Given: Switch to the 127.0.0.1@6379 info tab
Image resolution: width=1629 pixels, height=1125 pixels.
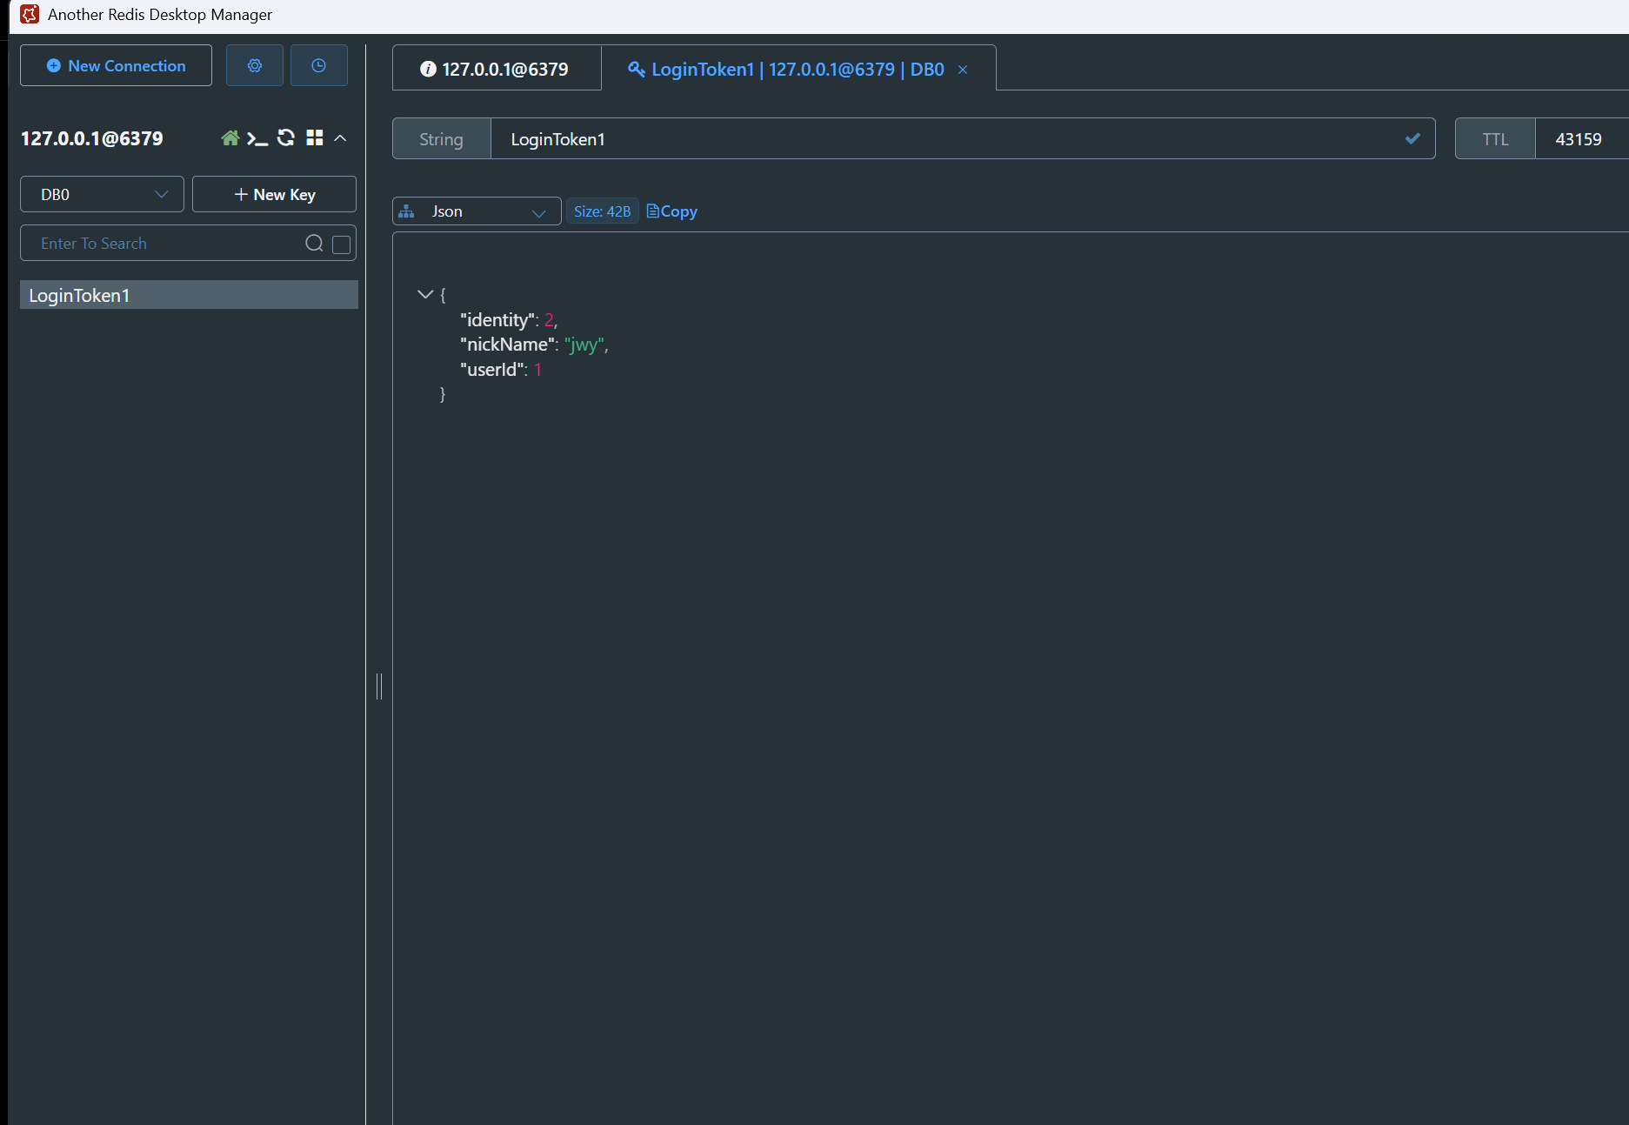Looking at the screenshot, I should coord(497,69).
